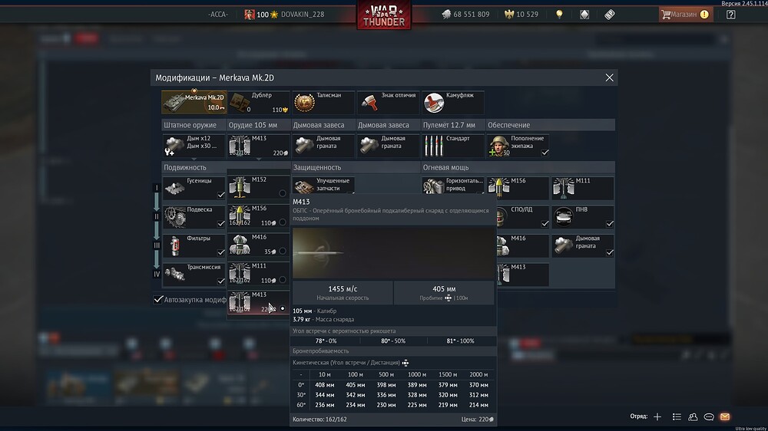768x431 pixels.
Task: Expand the Орудие 105 мм shell dropdown
Action: (258, 145)
